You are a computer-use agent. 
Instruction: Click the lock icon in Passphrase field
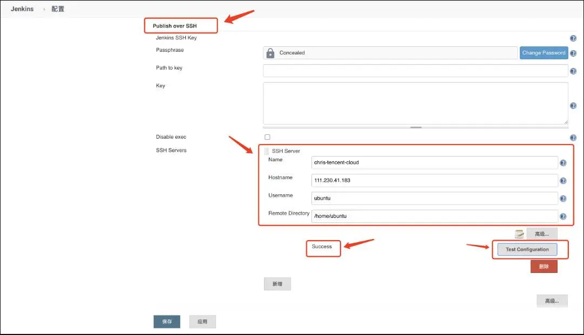point(270,53)
